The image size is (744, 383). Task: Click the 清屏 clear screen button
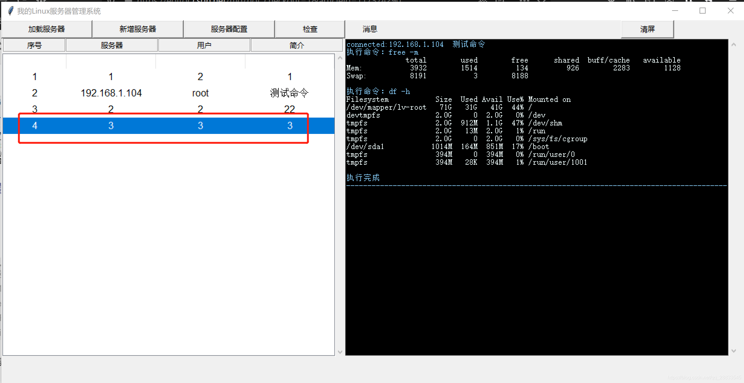coord(647,29)
